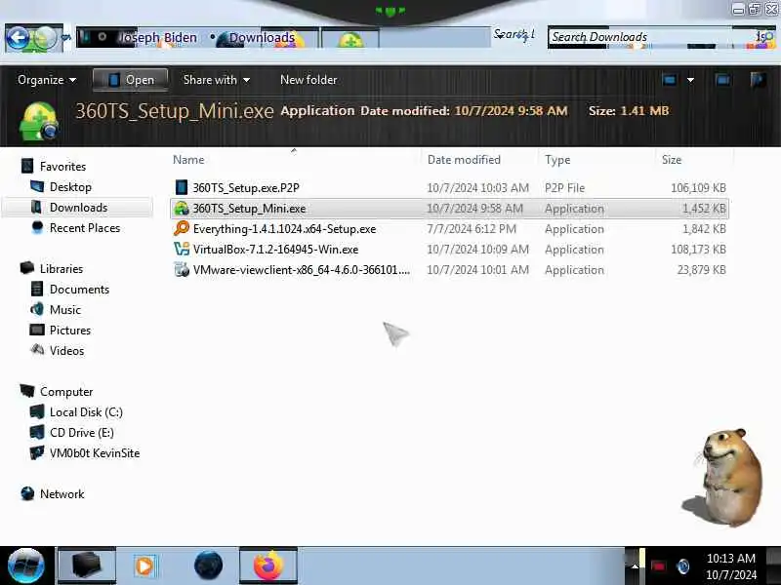Open Desktop in Favorites
This screenshot has width=781, height=585.
(x=70, y=187)
